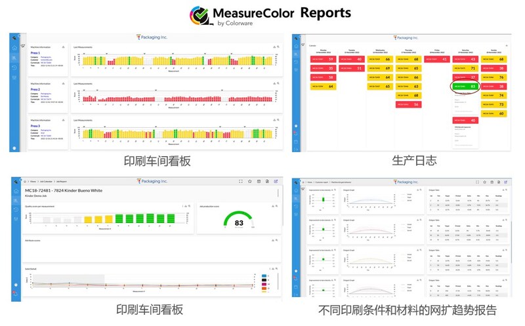Open the yellow job card scoring 60
The image size is (525, 326).
(x=494, y=113)
